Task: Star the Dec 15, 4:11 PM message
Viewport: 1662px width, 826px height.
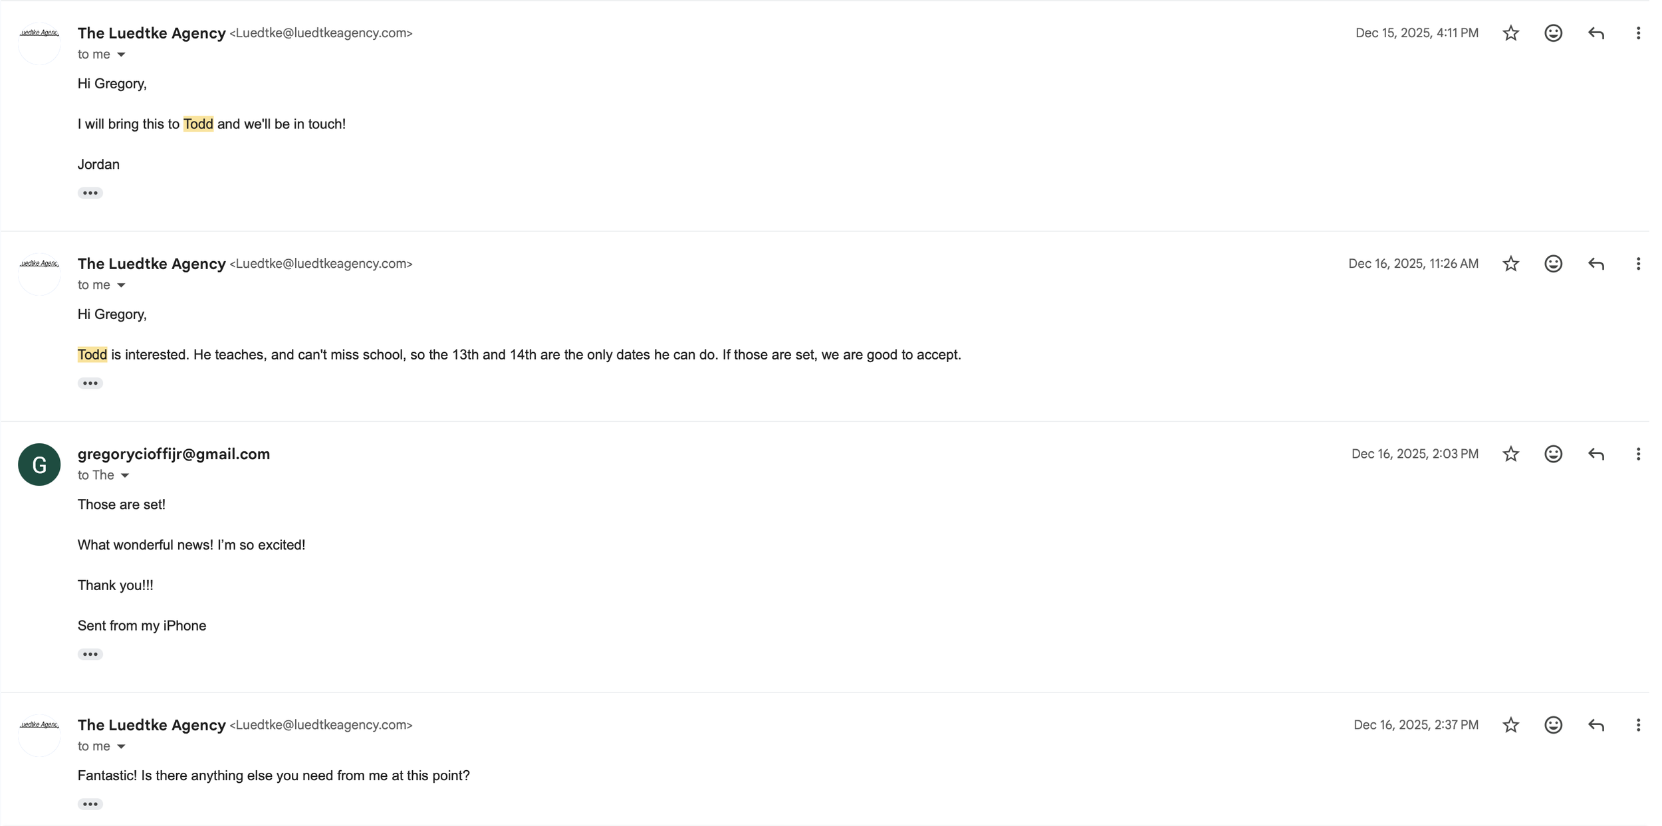Action: coord(1510,33)
